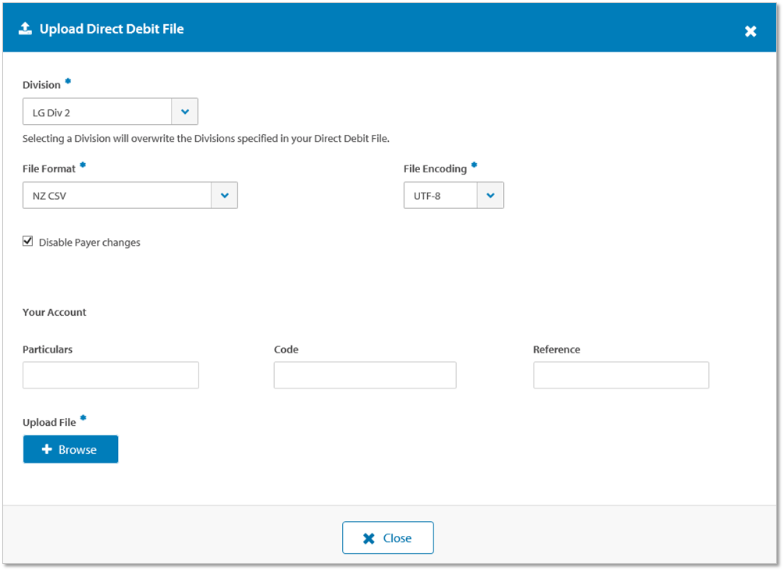
Task: Click the 'Upload Direct Debit File' title
Action: point(112,29)
